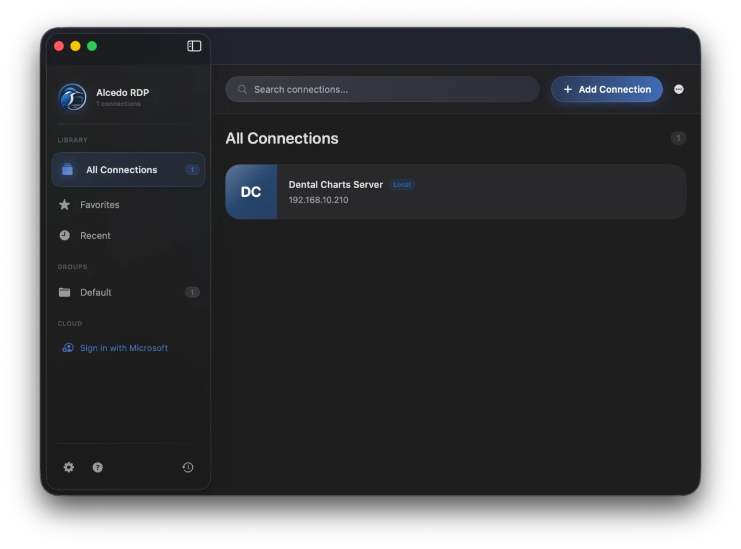Click the DC connection avatar tile

coord(251,192)
